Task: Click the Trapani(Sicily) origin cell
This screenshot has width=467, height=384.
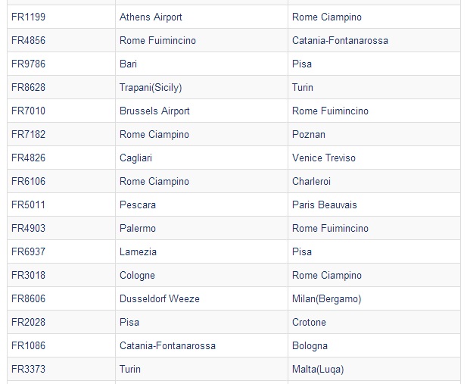Action: coord(201,87)
